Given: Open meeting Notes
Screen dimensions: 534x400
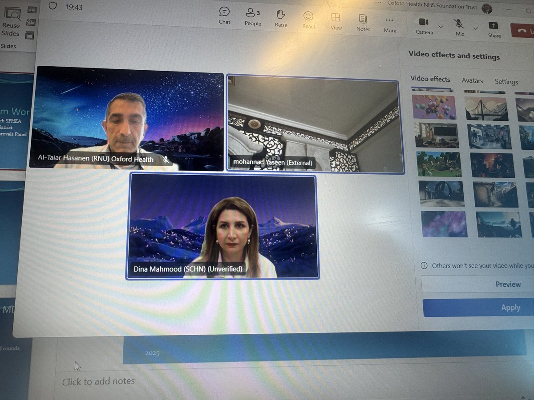Looking at the screenshot, I should coord(363,22).
